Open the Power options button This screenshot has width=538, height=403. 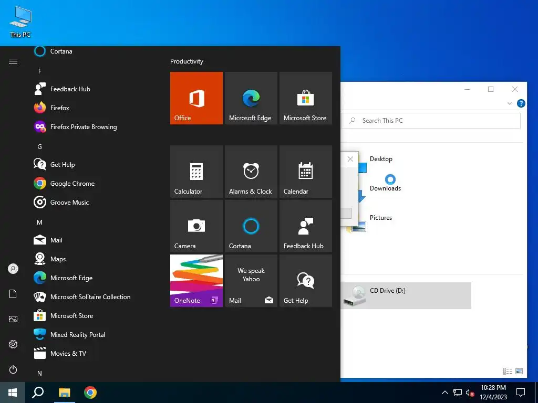13,369
